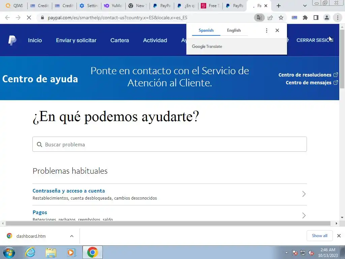Open dashboard.htm downloaded file
The width and height of the screenshot is (345, 259).
pyautogui.click(x=31, y=236)
